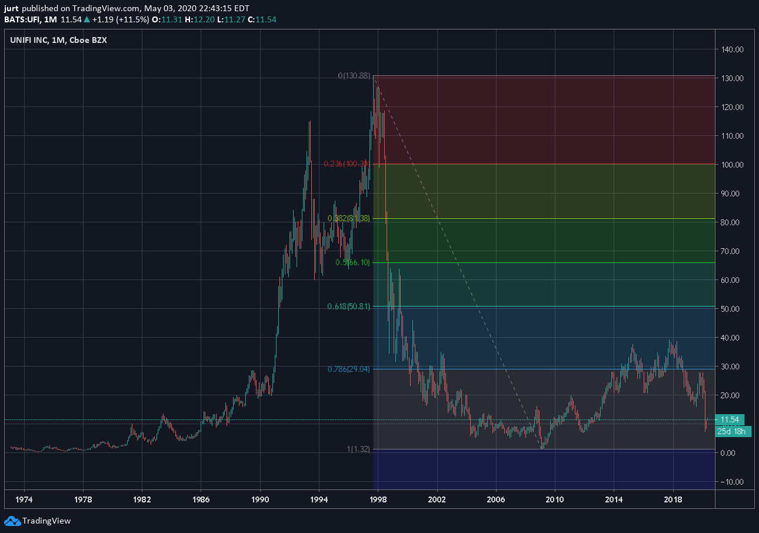
Task: Click the 110.00 price axis label
Action: (x=732, y=136)
